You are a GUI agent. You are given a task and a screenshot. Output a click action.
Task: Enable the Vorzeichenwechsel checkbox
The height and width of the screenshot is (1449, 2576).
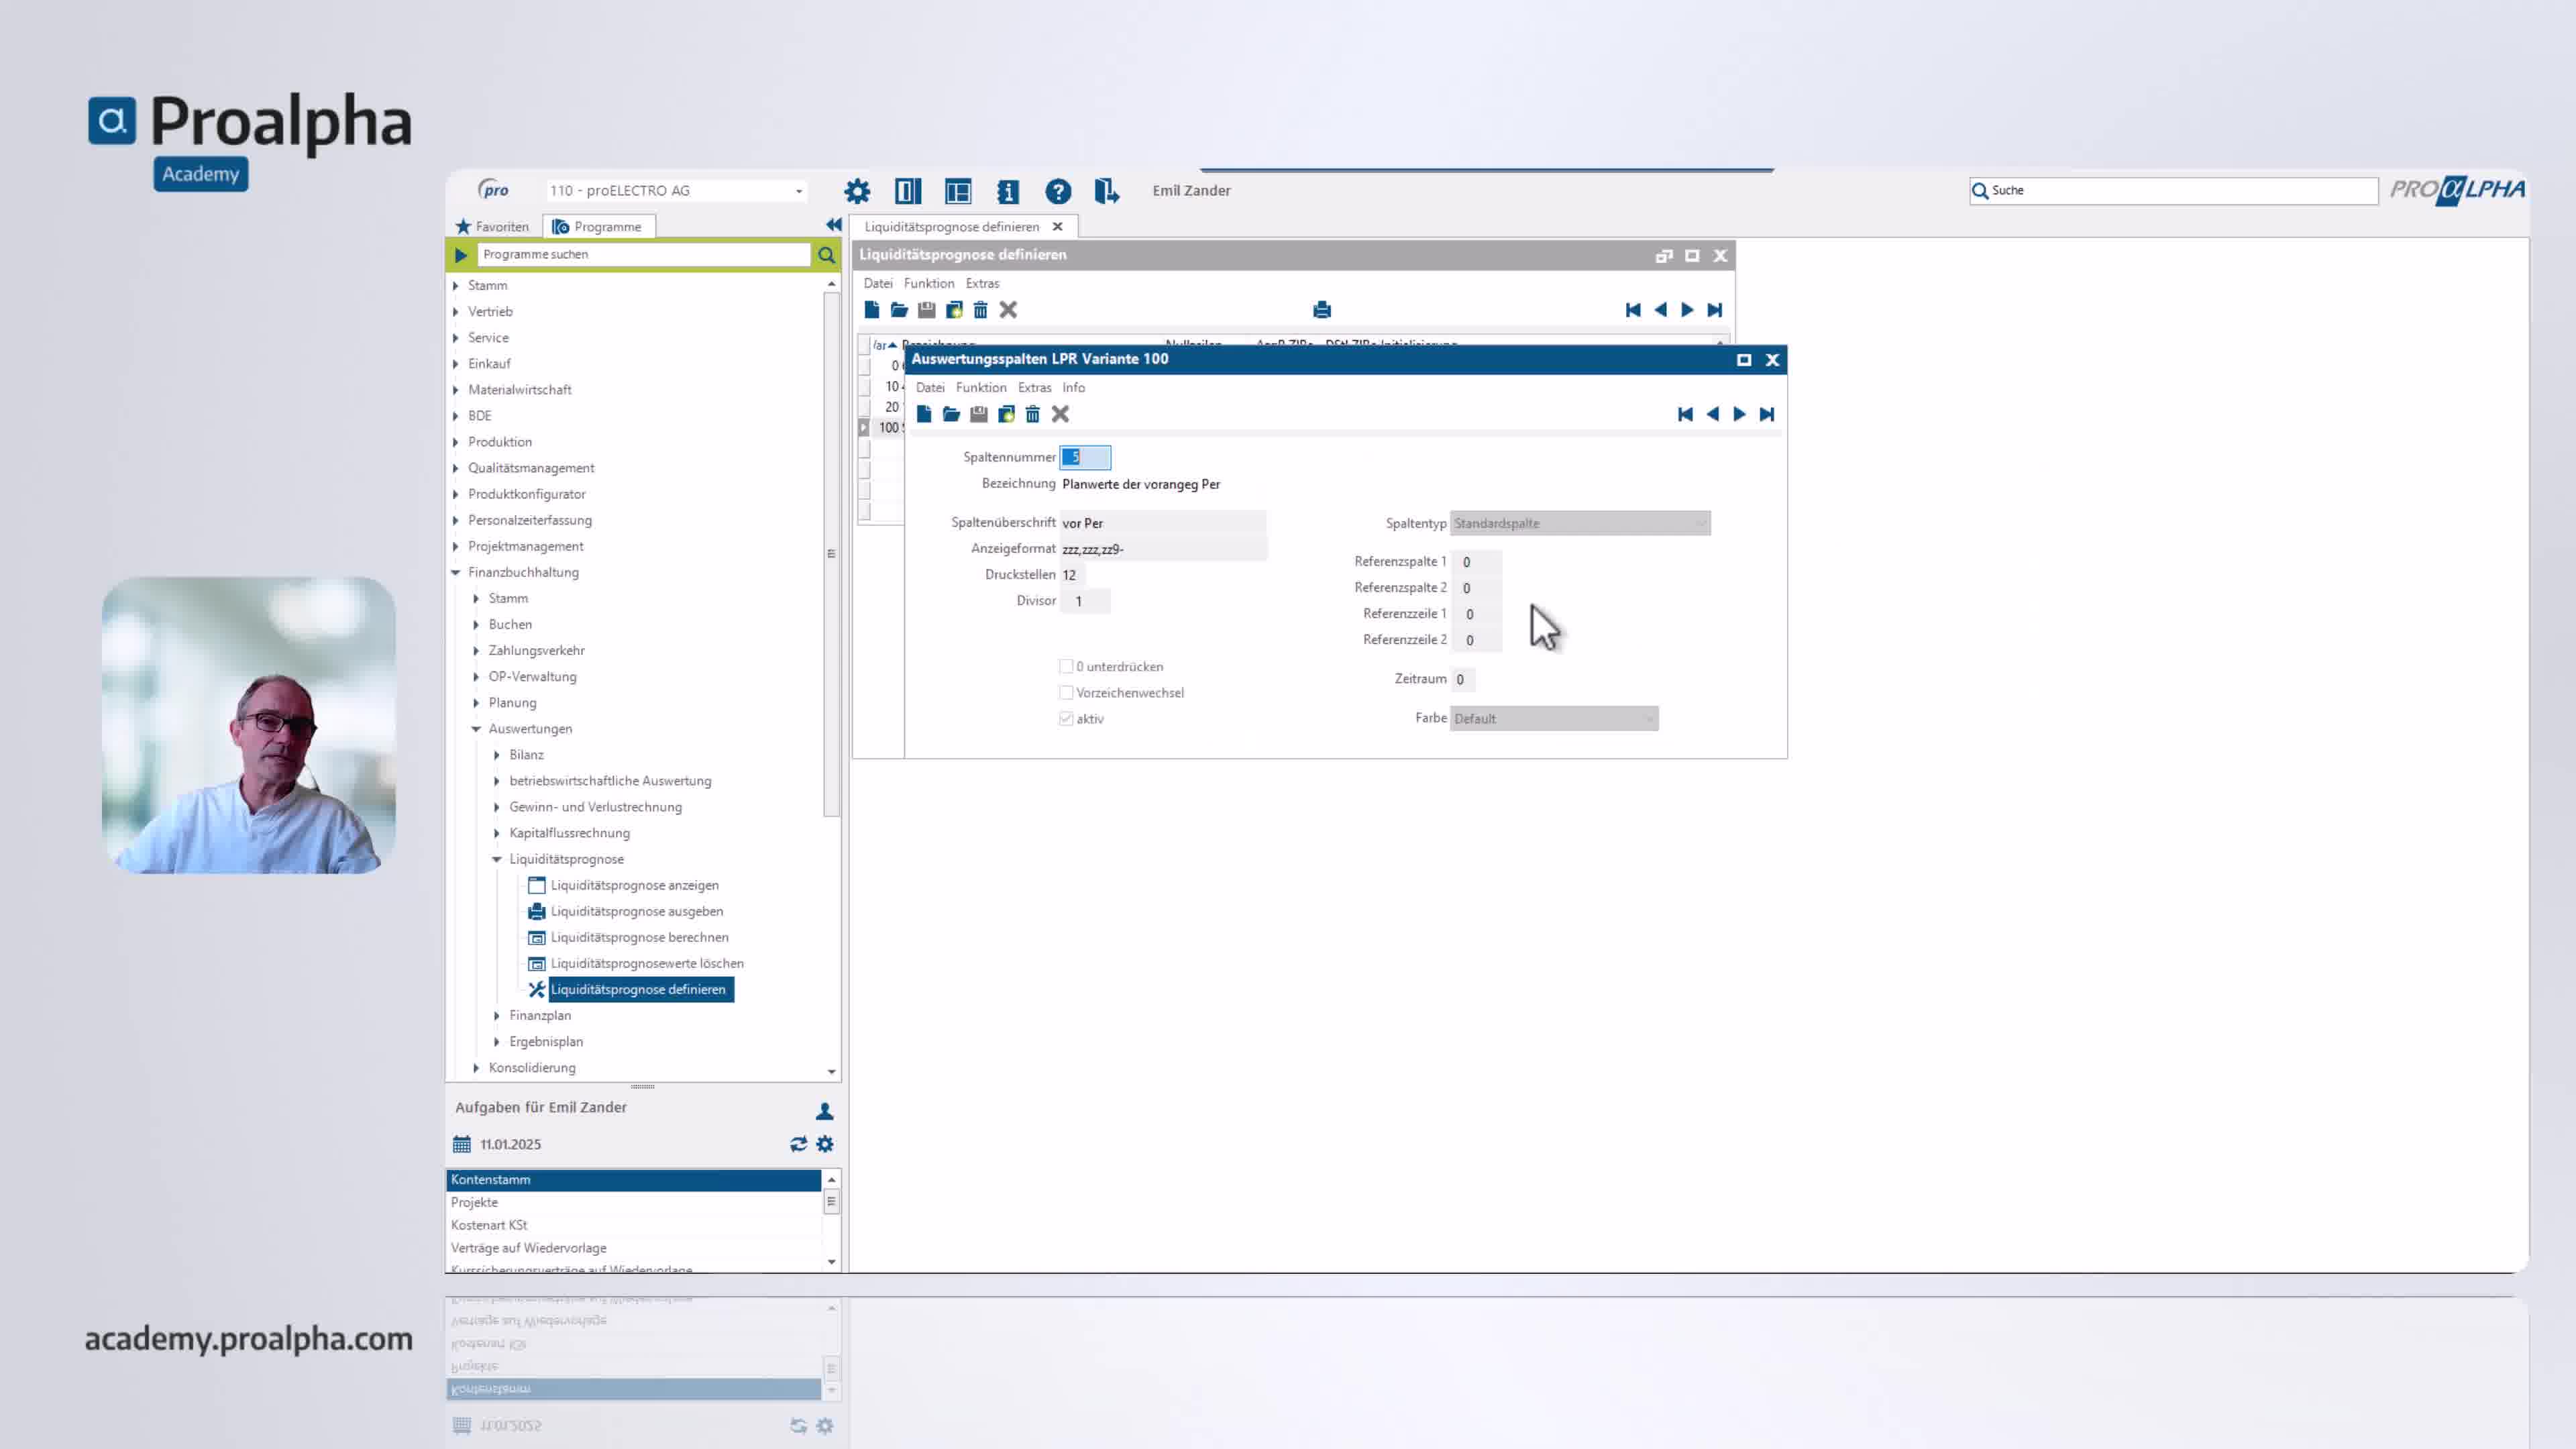pos(1066,692)
